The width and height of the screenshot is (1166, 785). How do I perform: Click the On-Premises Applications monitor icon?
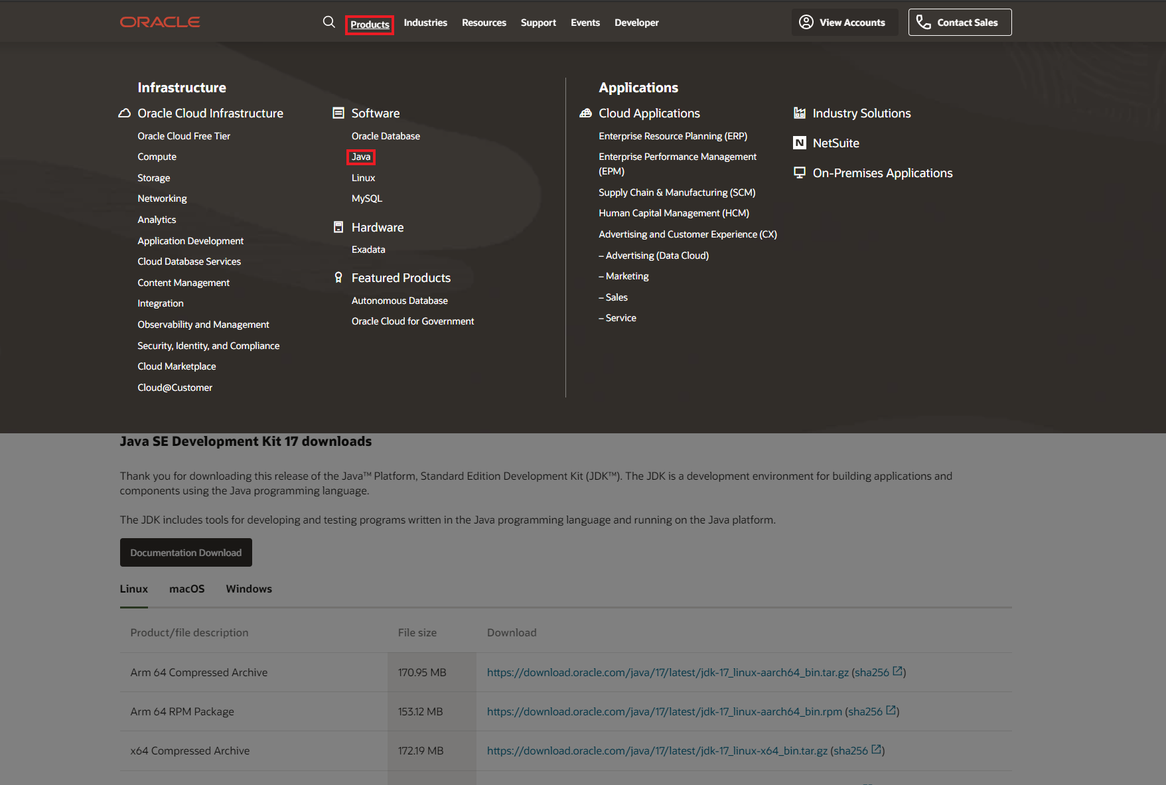click(800, 173)
